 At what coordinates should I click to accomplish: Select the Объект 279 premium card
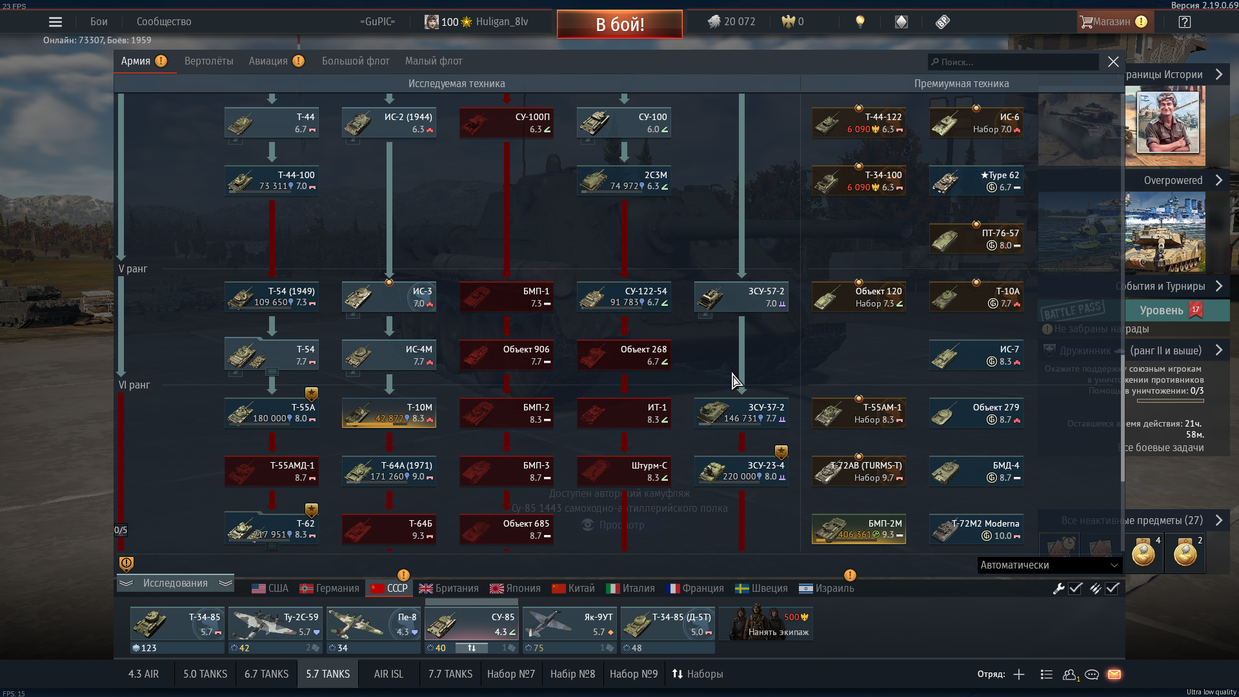976,413
